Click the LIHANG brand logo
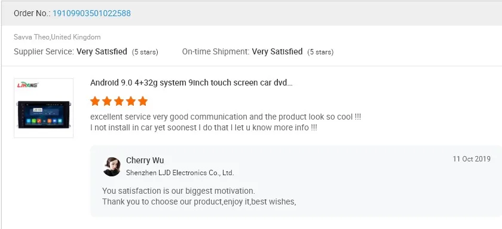Viewport: 502px width, 229px height. (x=27, y=85)
